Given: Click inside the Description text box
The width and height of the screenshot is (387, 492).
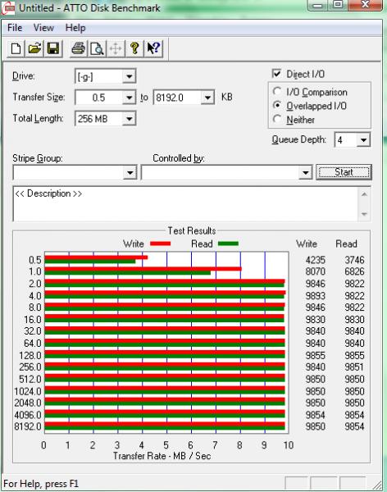Looking at the screenshot, I should coord(185,204).
